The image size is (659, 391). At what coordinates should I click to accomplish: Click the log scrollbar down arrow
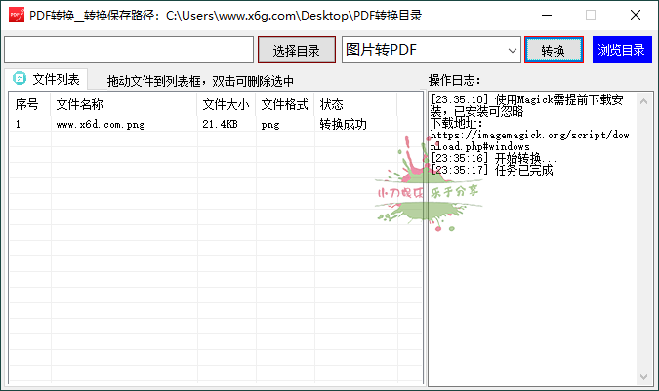644,377
